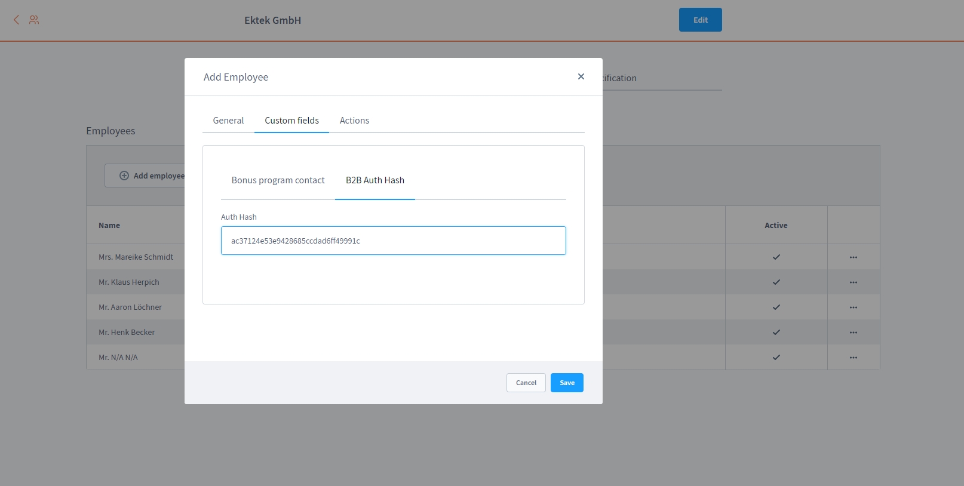Click active checkmark for Klaus Herpich
Viewport: 964px width, 486px height.
(x=776, y=282)
